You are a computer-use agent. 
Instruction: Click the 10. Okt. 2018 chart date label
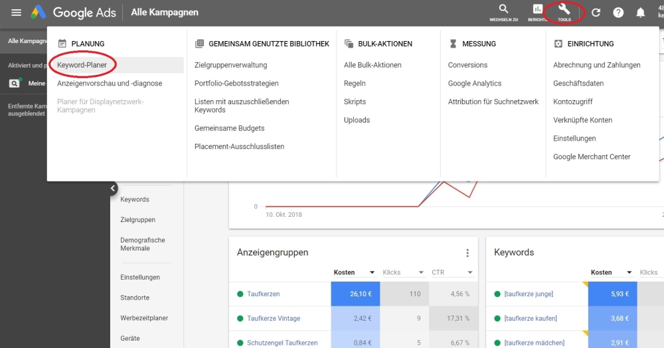284,215
